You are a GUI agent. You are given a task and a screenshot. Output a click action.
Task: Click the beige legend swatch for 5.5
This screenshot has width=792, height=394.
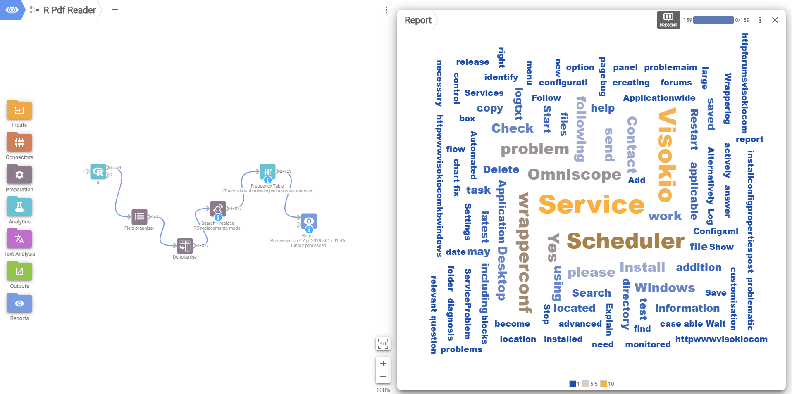tap(586, 384)
